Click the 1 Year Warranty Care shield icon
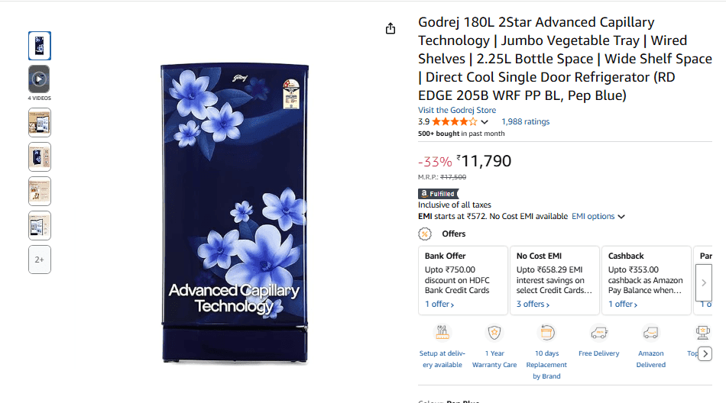Image resolution: width=726 pixels, height=403 pixels. point(494,333)
